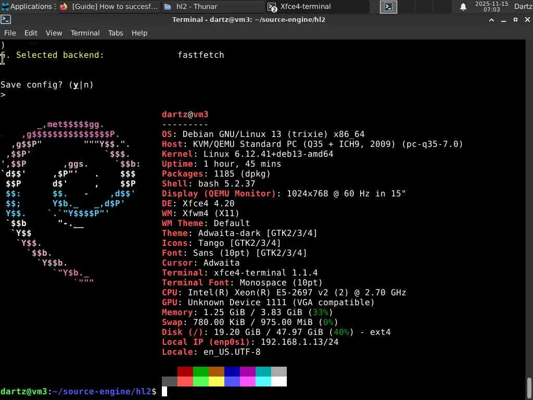The width and height of the screenshot is (533, 400).
Task: Click the 'DE: Xfce4 4.20' line
Action: tap(198, 204)
